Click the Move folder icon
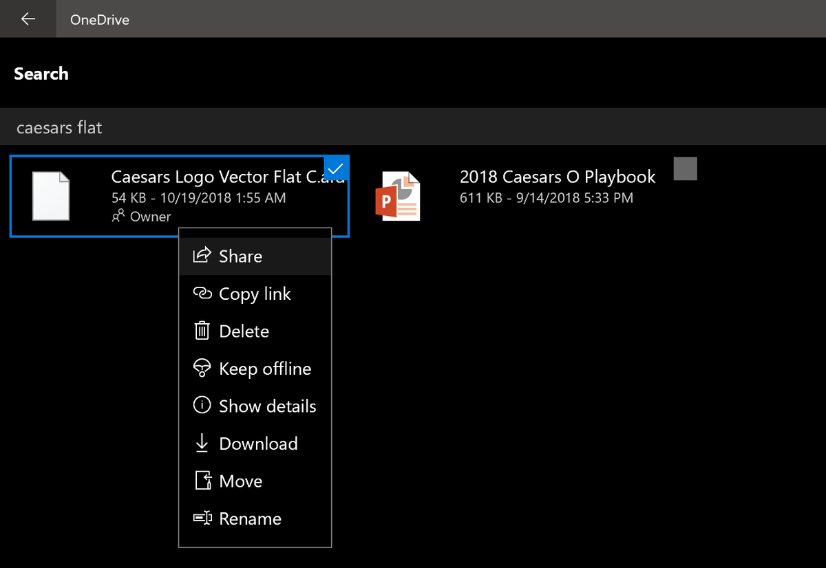 (201, 481)
